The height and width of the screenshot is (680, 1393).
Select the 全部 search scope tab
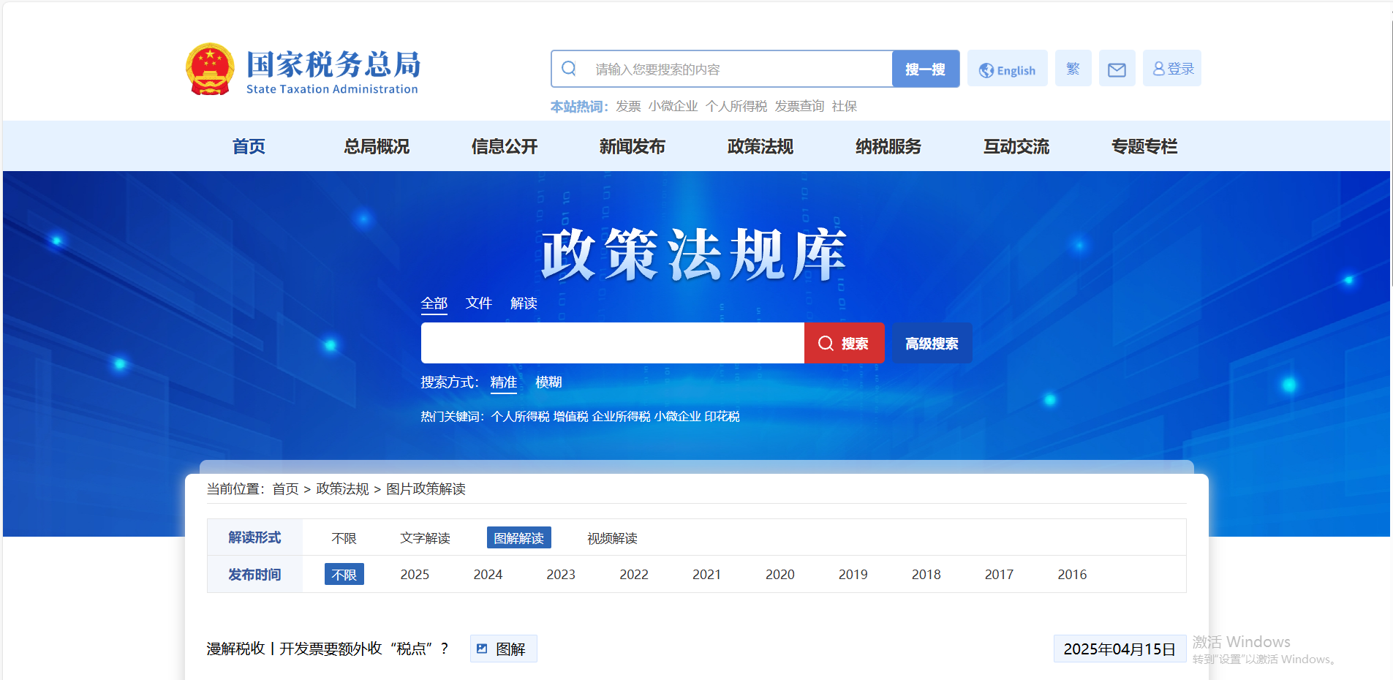point(434,303)
